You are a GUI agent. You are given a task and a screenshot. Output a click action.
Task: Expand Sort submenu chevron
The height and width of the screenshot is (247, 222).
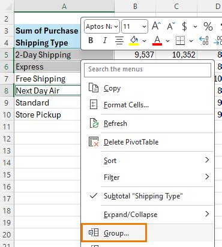[207, 160]
